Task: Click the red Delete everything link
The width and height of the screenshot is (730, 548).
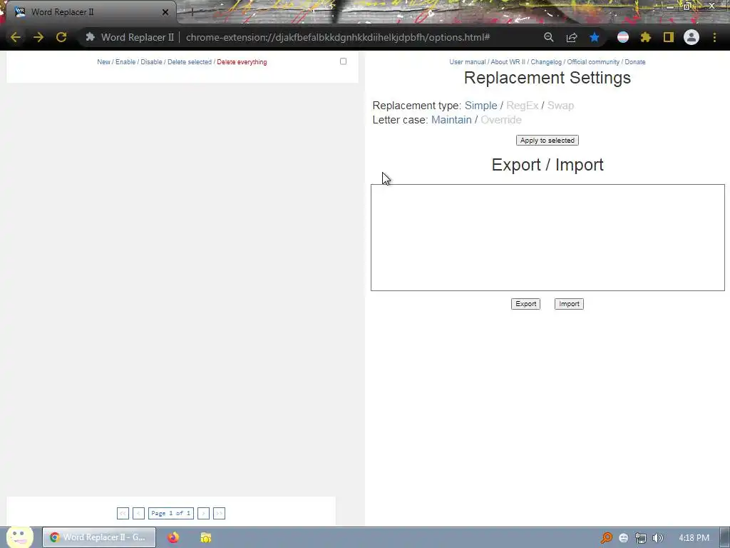Action: click(242, 62)
